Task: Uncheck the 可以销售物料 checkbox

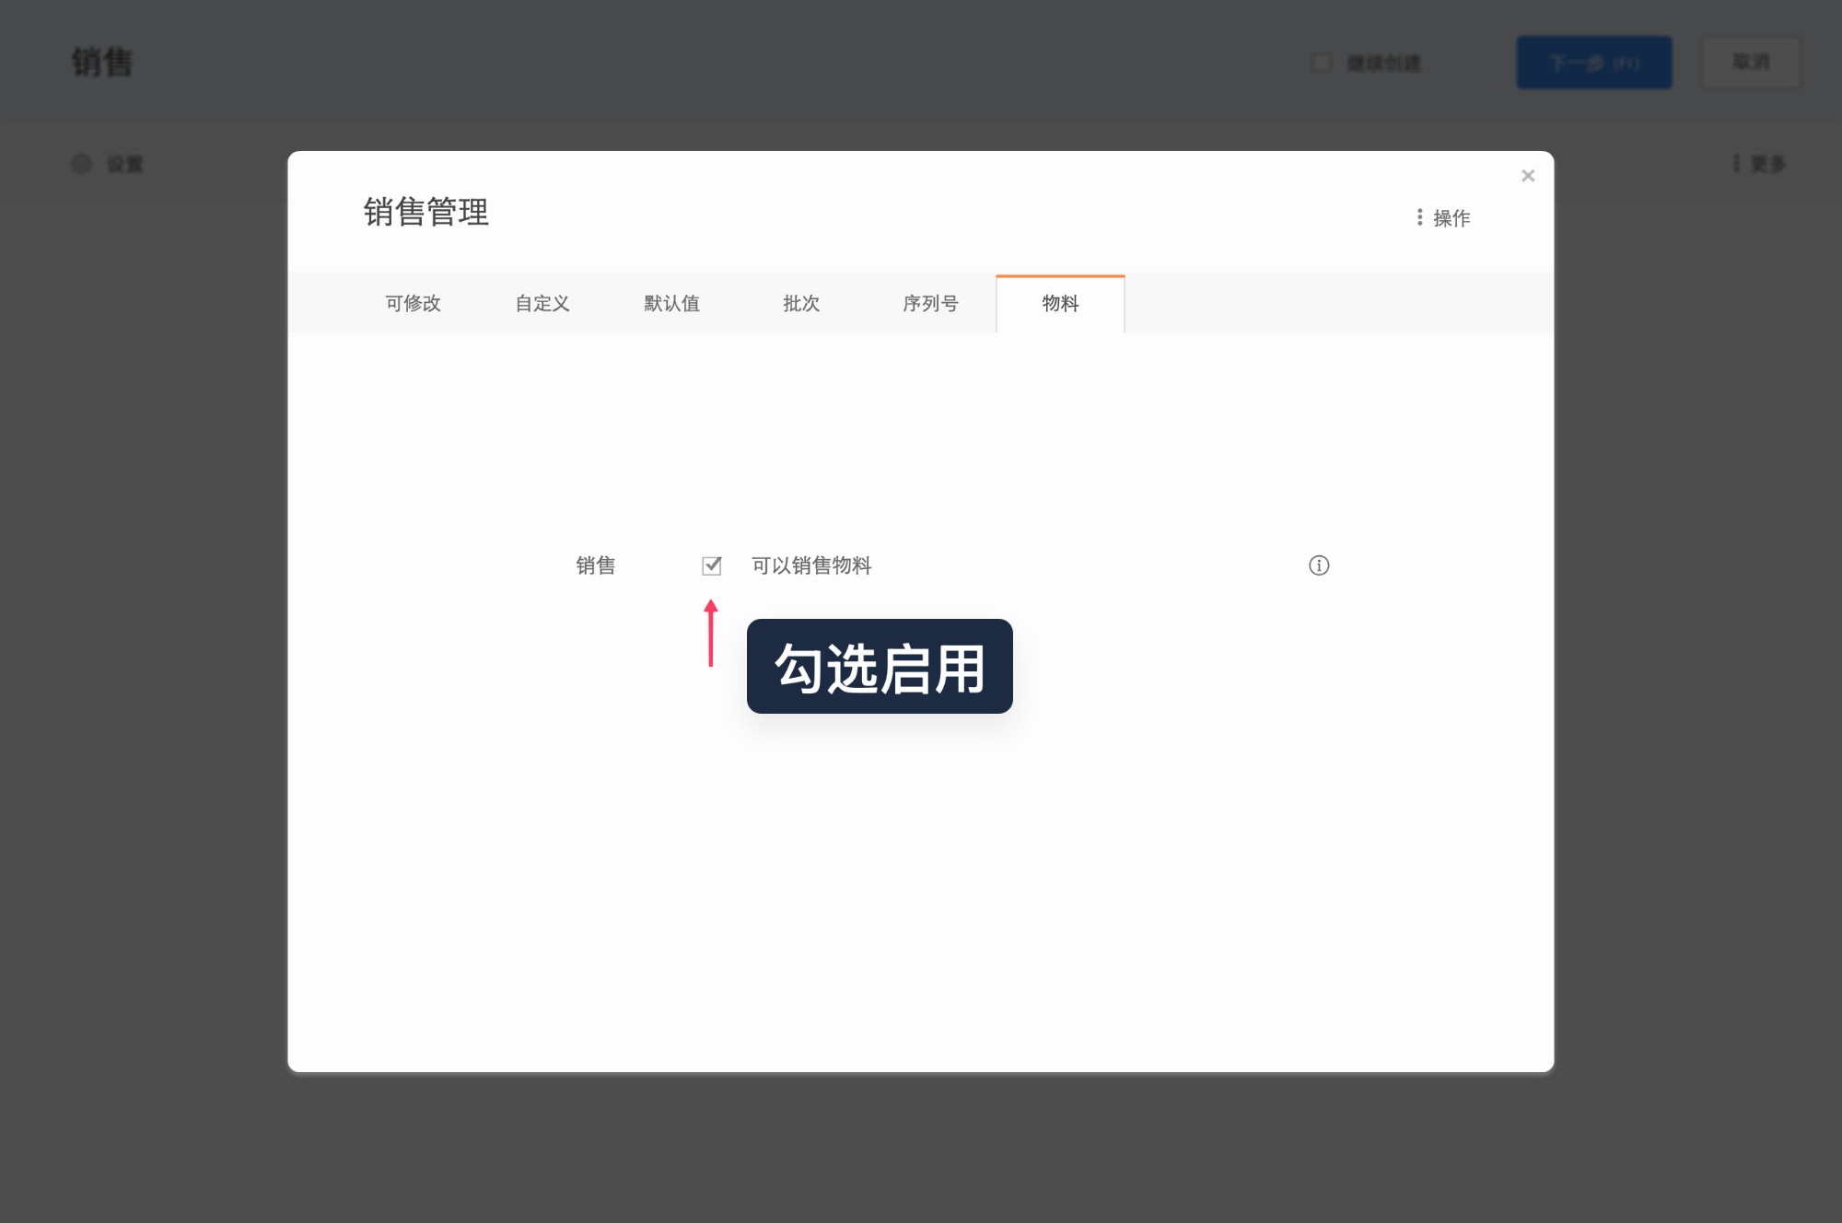Action: pos(711,565)
